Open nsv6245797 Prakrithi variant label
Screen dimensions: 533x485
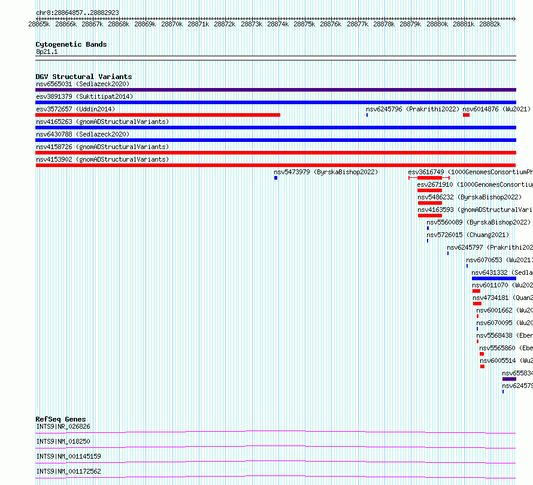[489, 247]
